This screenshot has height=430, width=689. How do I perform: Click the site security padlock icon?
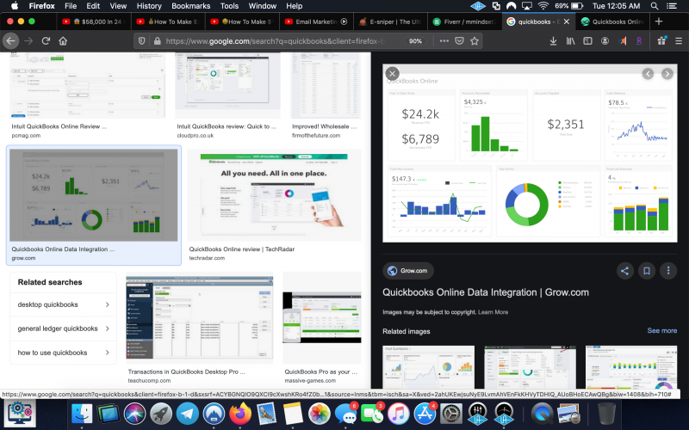[157, 40]
